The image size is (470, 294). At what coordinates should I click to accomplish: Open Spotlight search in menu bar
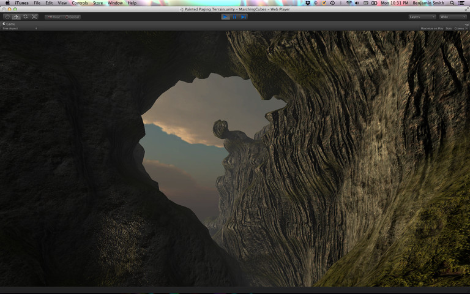451,3
